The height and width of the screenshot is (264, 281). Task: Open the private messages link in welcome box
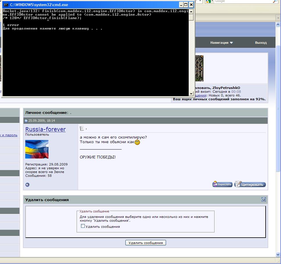click(x=201, y=95)
